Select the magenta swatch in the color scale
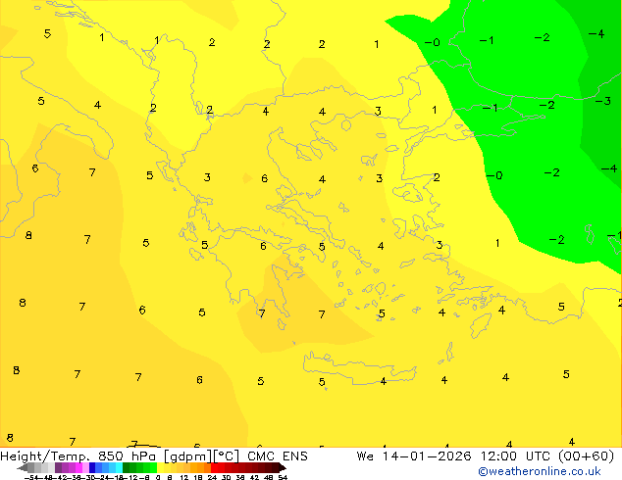This screenshot has height=480, width=622. [x=78, y=467]
